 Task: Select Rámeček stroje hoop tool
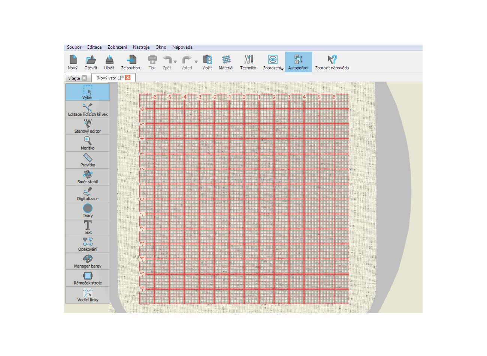point(88,278)
